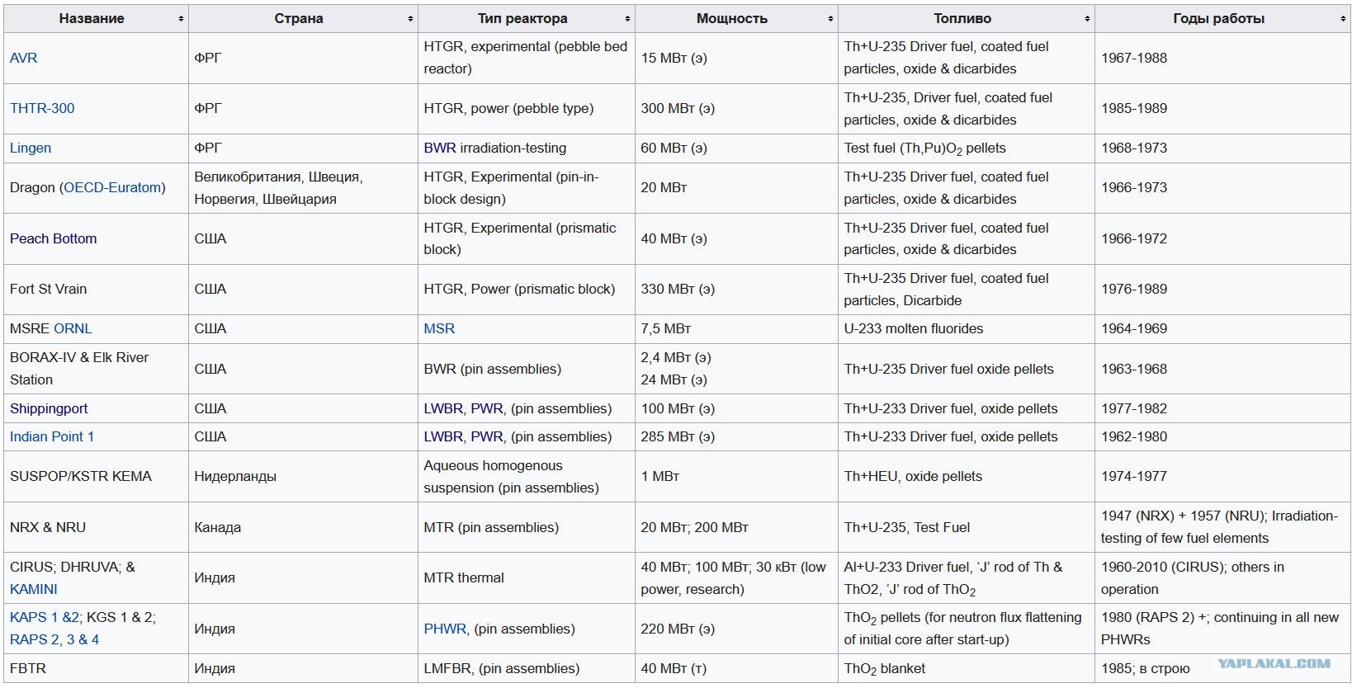Click the Страна column header
Image resolution: width=1352 pixels, height=688 pixels.
[303, 19]
